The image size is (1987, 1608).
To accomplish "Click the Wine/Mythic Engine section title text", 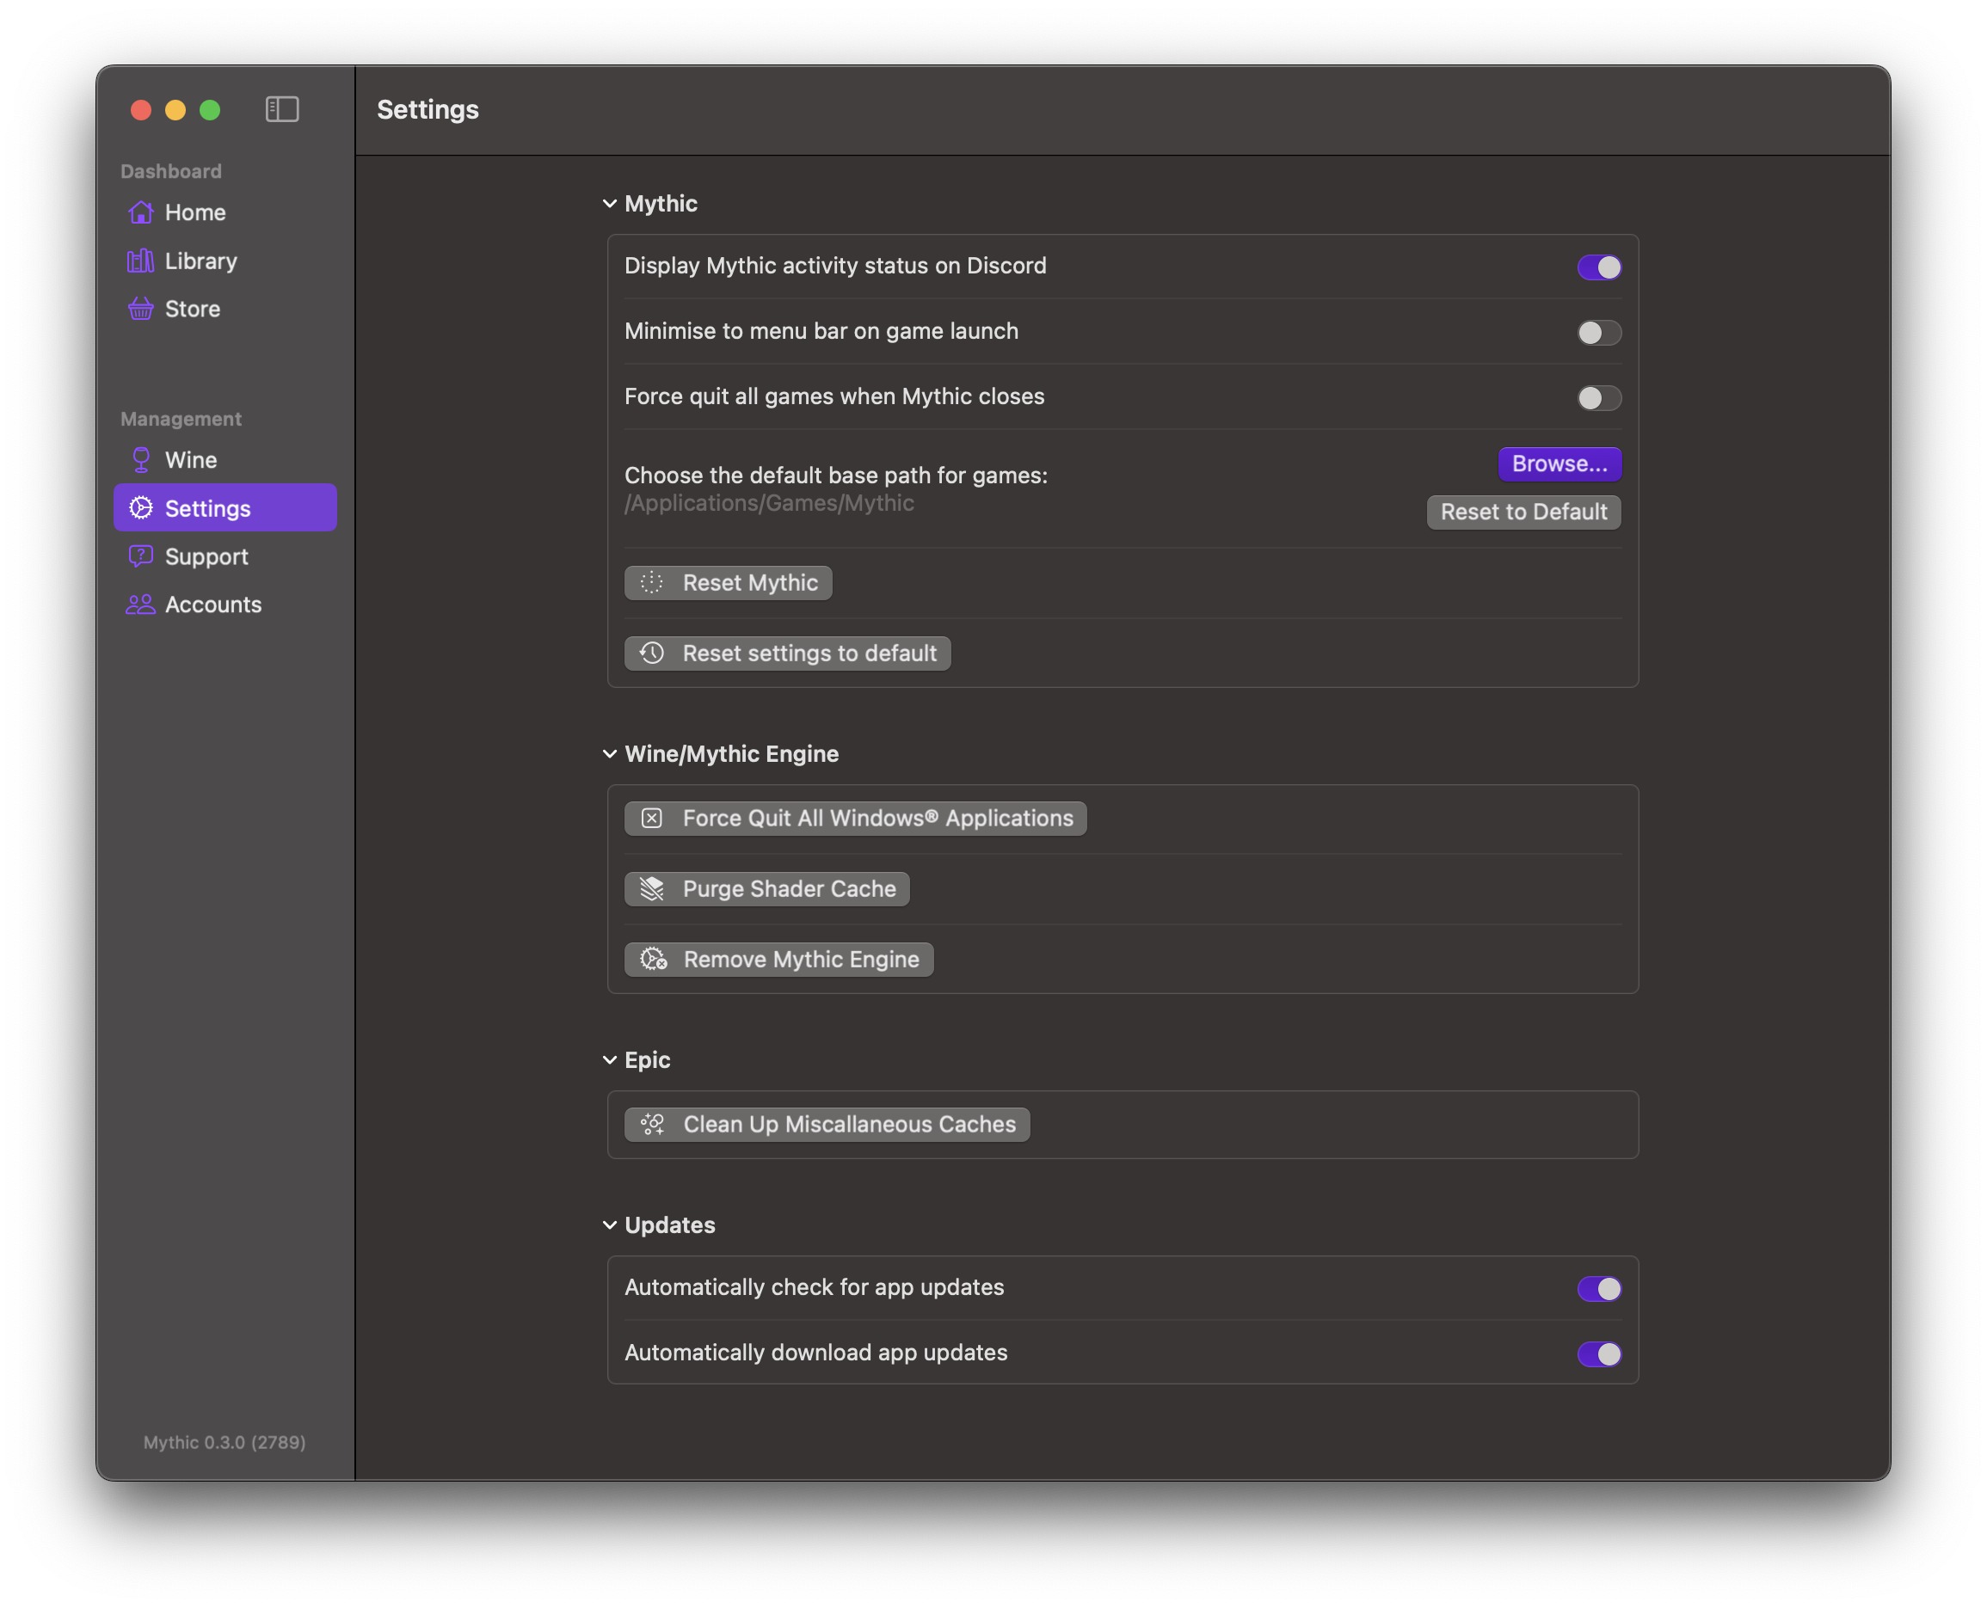I will 732,754.
